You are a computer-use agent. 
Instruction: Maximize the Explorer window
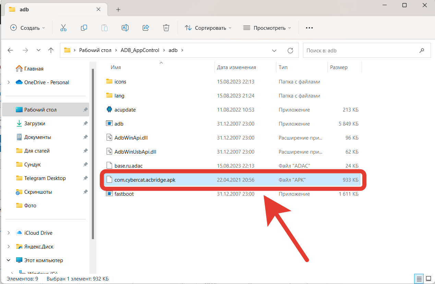click(404, 5)
